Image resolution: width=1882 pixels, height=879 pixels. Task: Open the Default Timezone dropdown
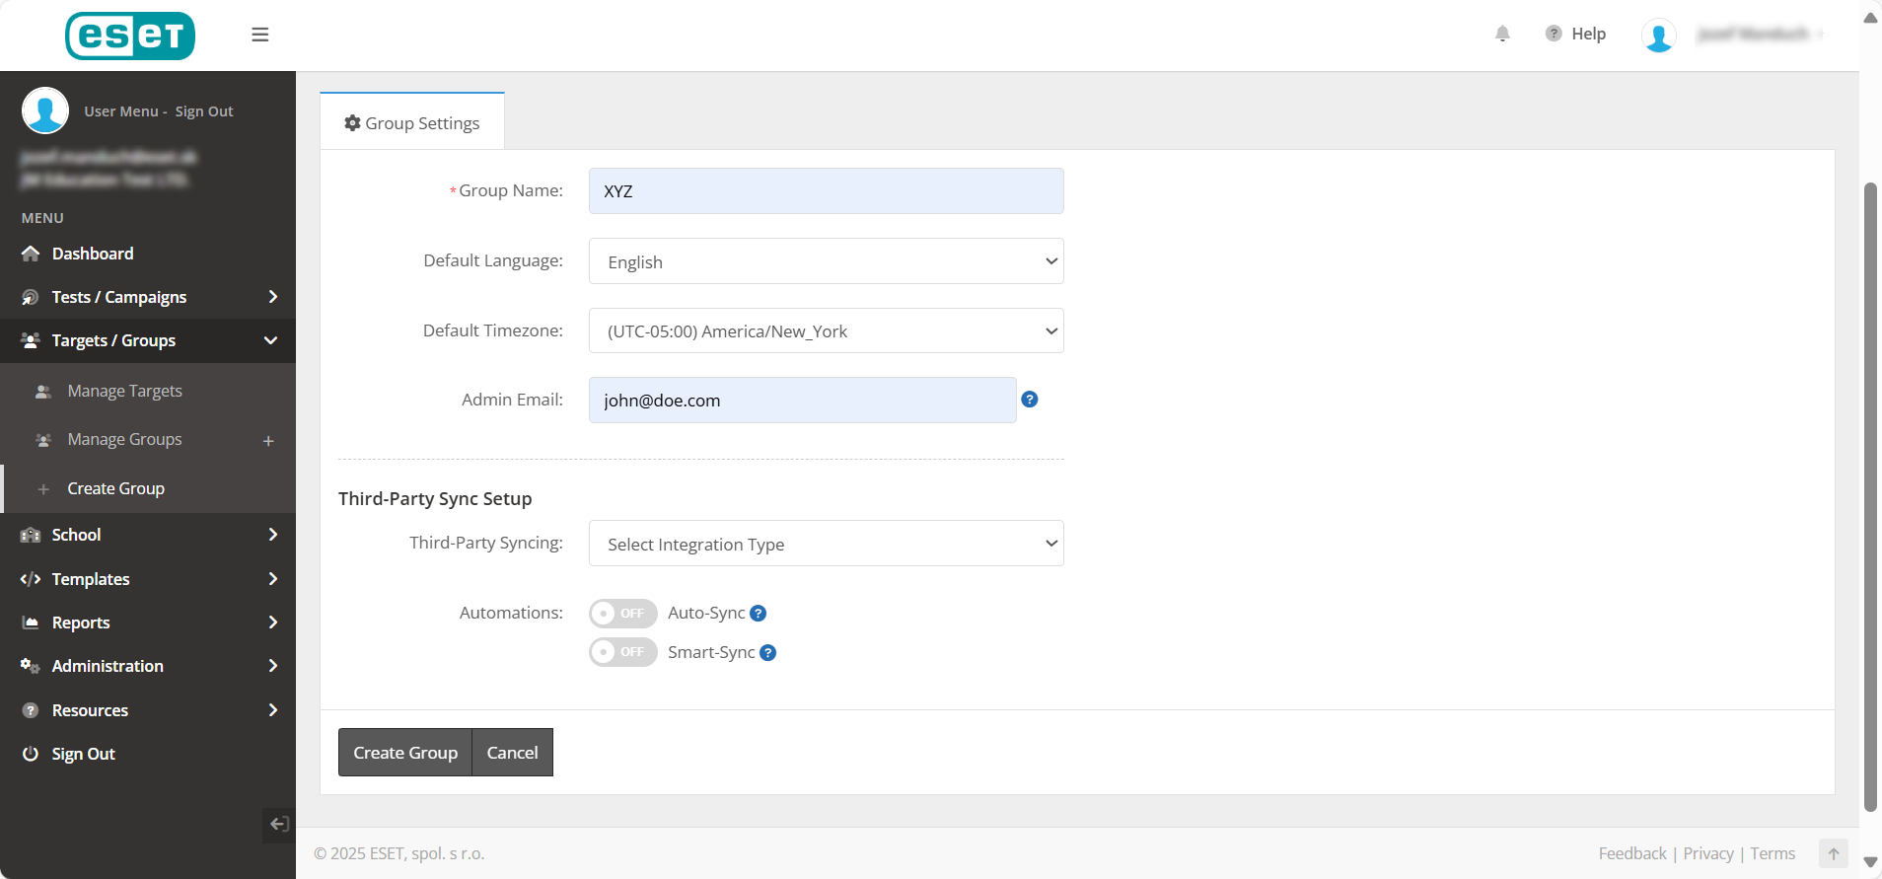827,330
